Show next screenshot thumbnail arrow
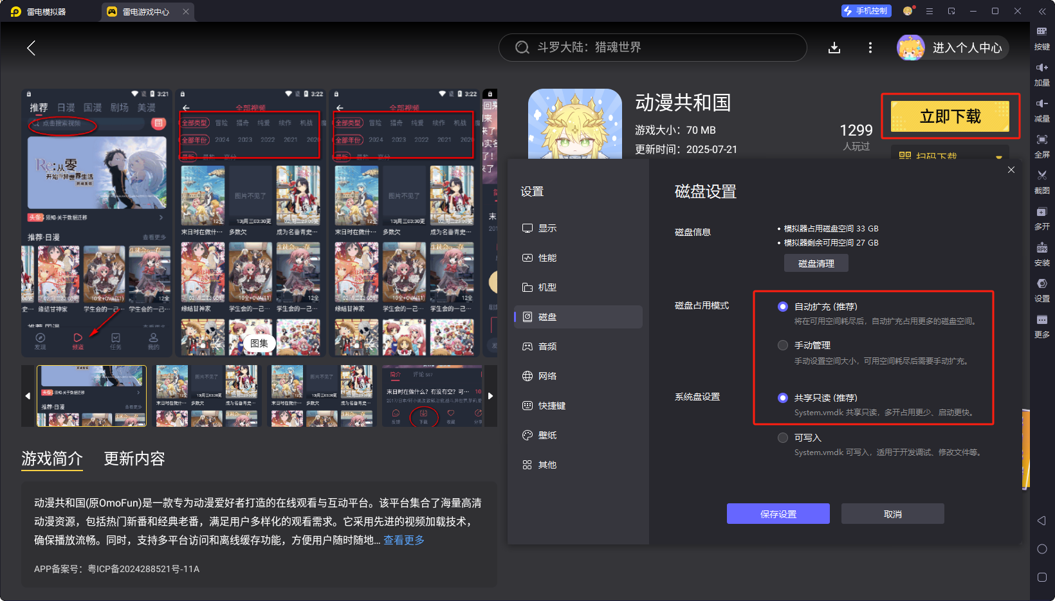This screenshot has height=601, width=1055. [x=490, y=396]
